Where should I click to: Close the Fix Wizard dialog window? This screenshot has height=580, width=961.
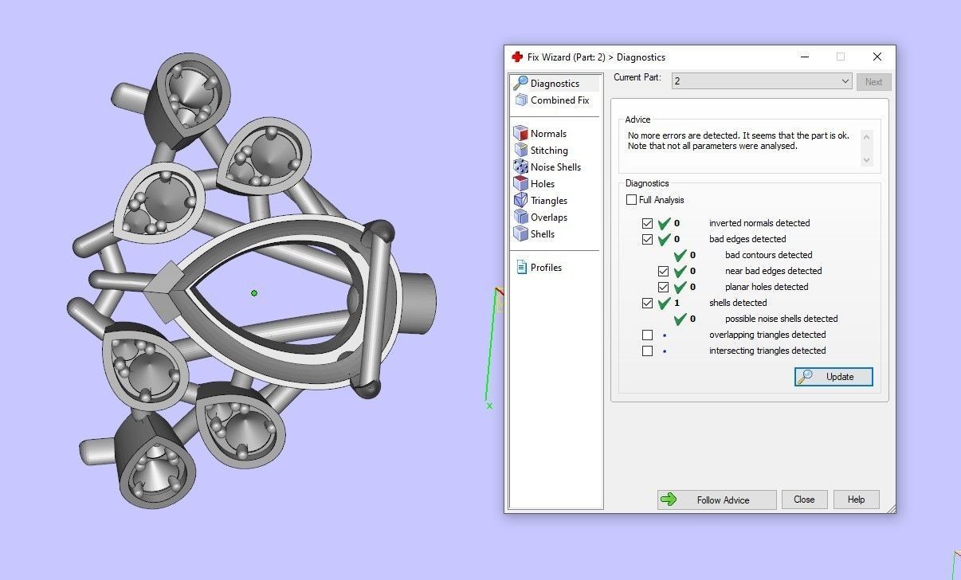877,57
